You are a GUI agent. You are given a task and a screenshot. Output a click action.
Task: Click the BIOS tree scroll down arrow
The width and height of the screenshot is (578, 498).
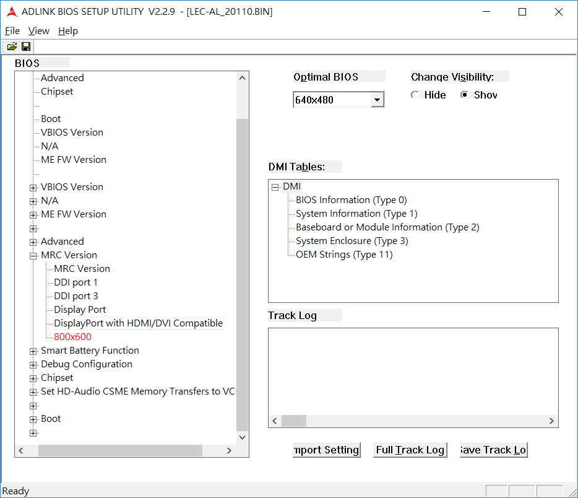242,437
